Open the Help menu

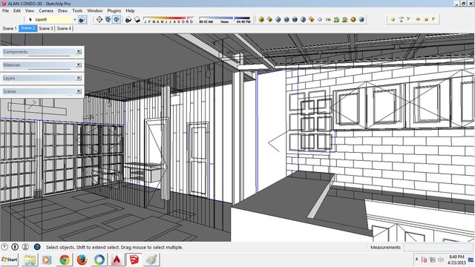[130, 10]
